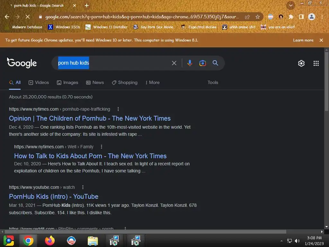The width and height of the screenshot is (329, 247).
Task: Open the search Tools options
Action: point(213,83)
